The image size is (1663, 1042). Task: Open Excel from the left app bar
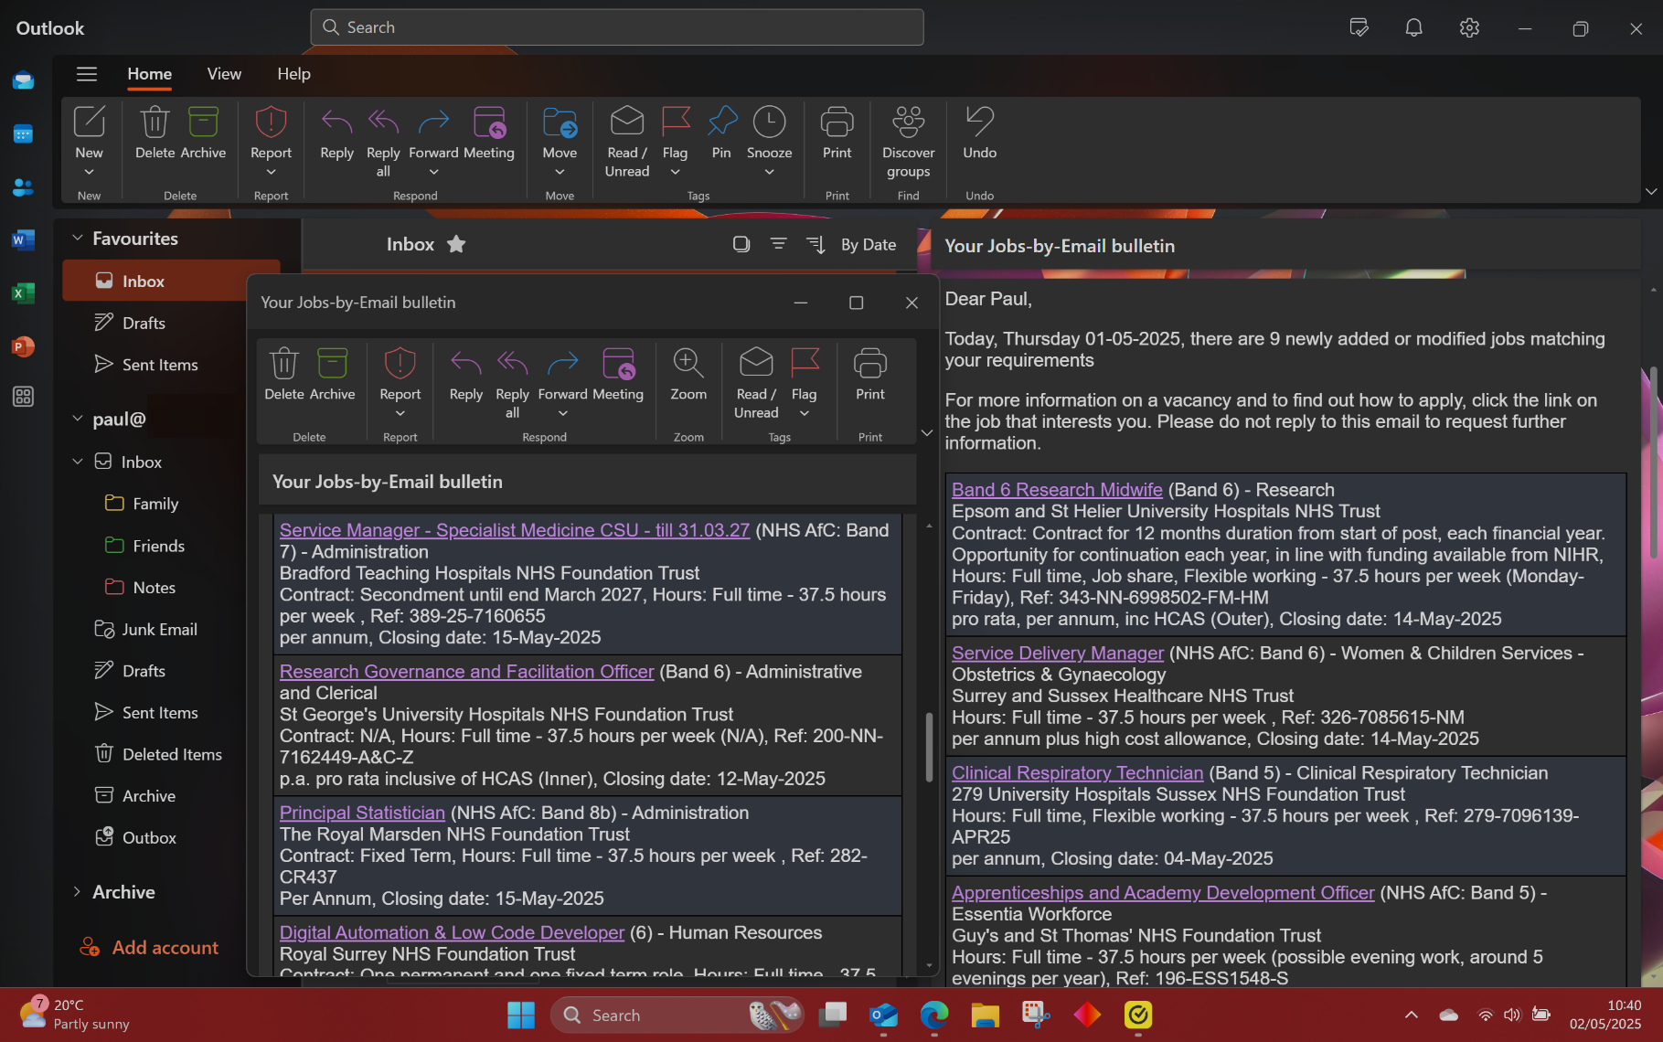coord(23,293)
